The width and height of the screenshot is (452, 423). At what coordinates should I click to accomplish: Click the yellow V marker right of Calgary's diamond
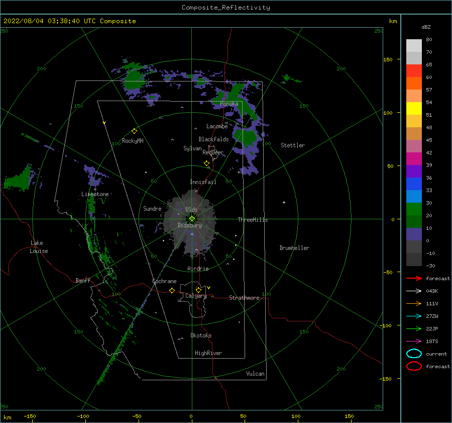pyautogui.click(x=208, y=288)
